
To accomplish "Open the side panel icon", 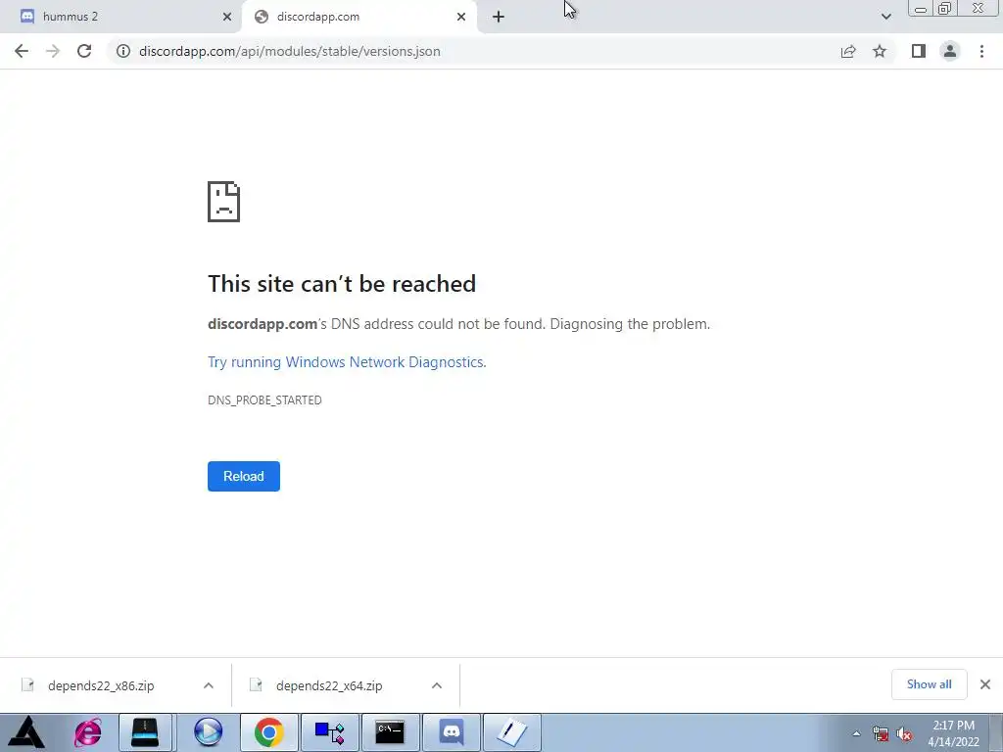I will pyautogui.click(x=919, y=51).
